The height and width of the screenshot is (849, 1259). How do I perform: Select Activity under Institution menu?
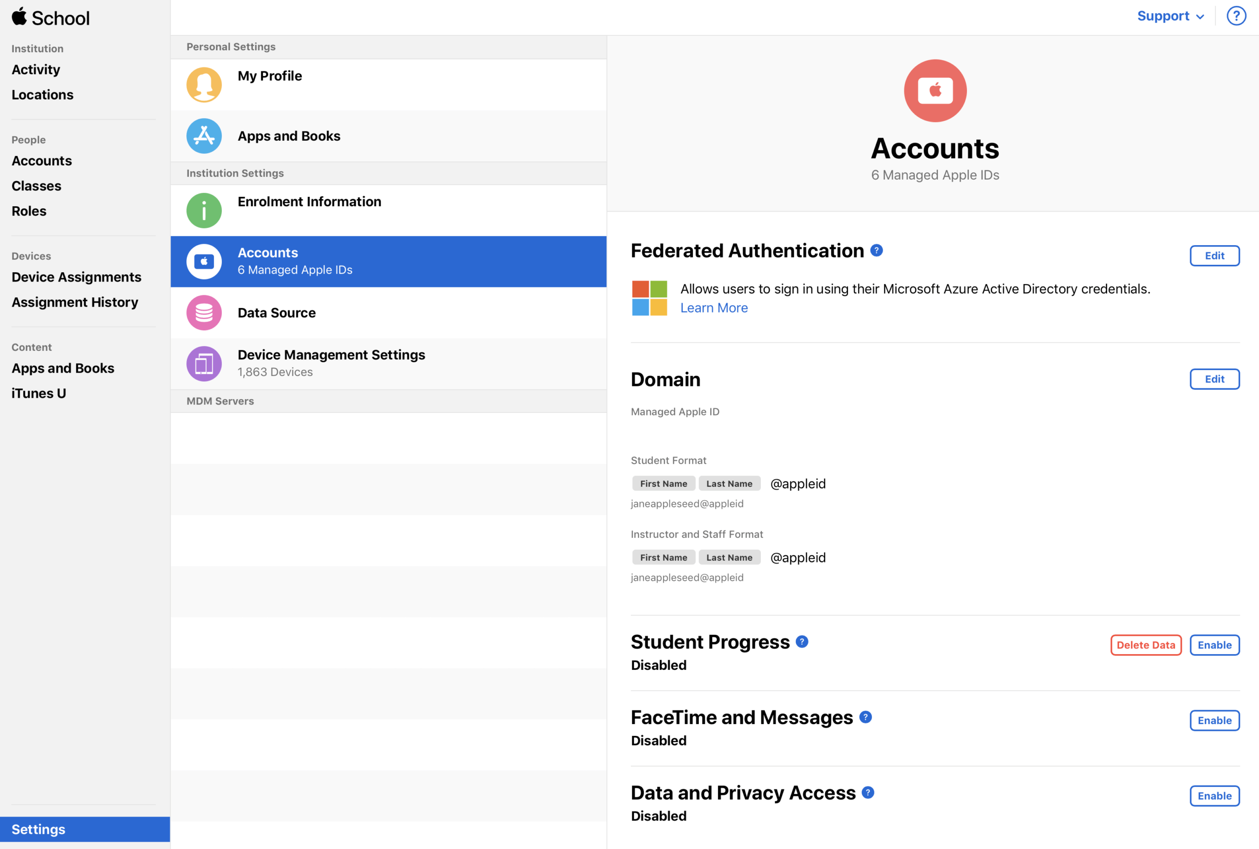point(35,69)
